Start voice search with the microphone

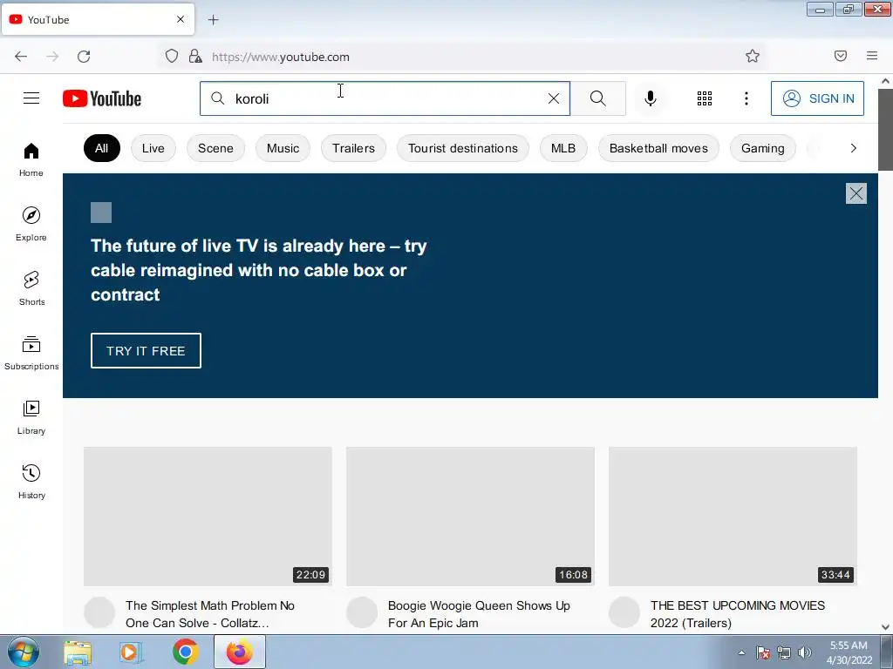[650, 98]
